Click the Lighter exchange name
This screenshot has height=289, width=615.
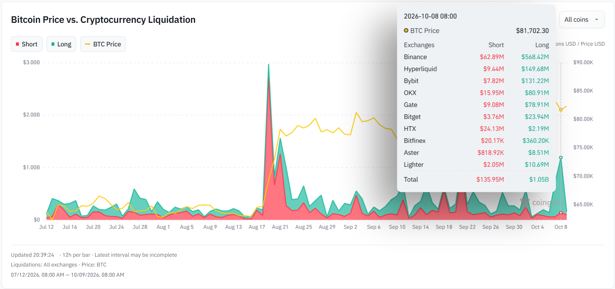tap(414, 165)
